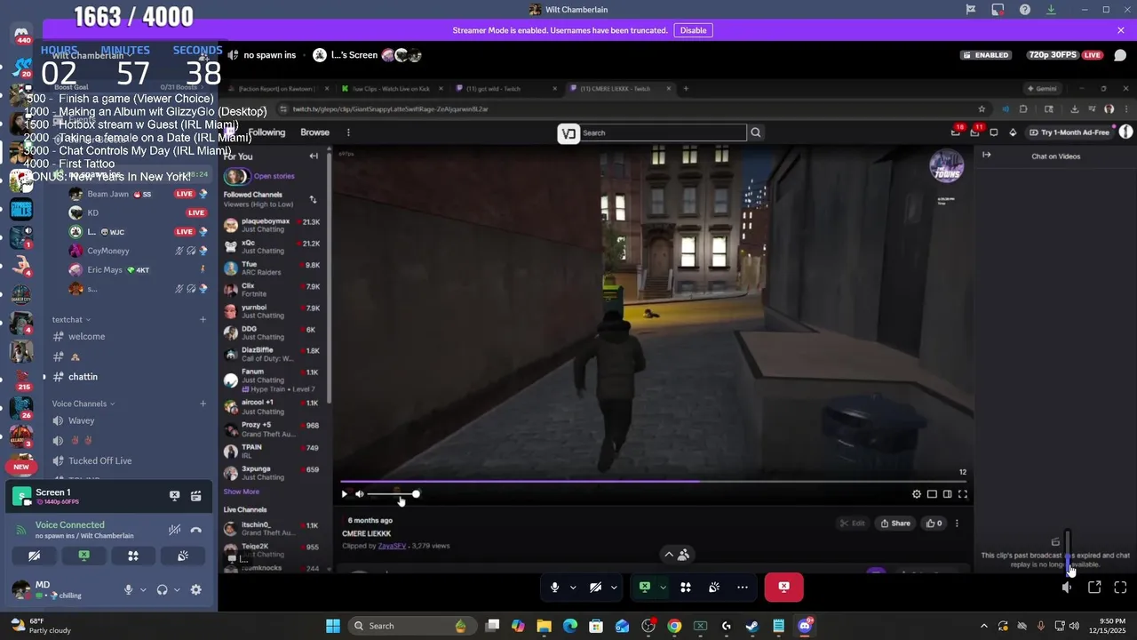Open activities icon in bottom call bar
The height and width of the screenshot is (640, 1137).
click(686, 588)
